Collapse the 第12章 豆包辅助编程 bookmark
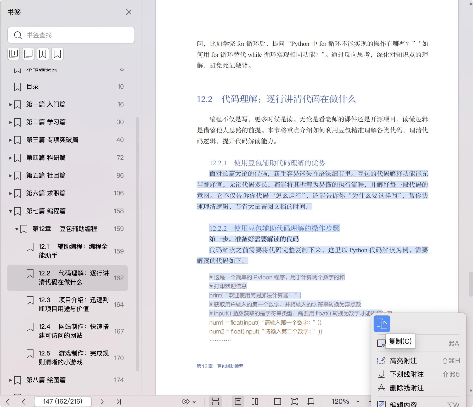 tap(17, 229)
